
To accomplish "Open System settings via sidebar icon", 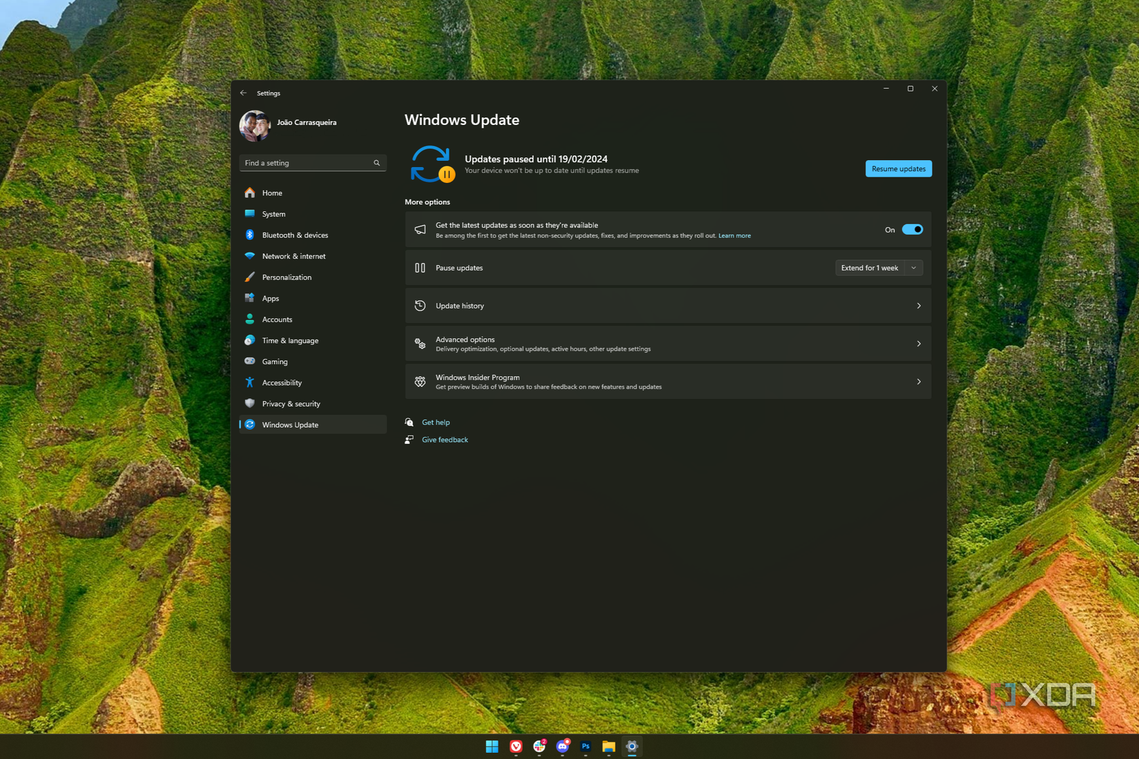I will (x=250, y=214).
